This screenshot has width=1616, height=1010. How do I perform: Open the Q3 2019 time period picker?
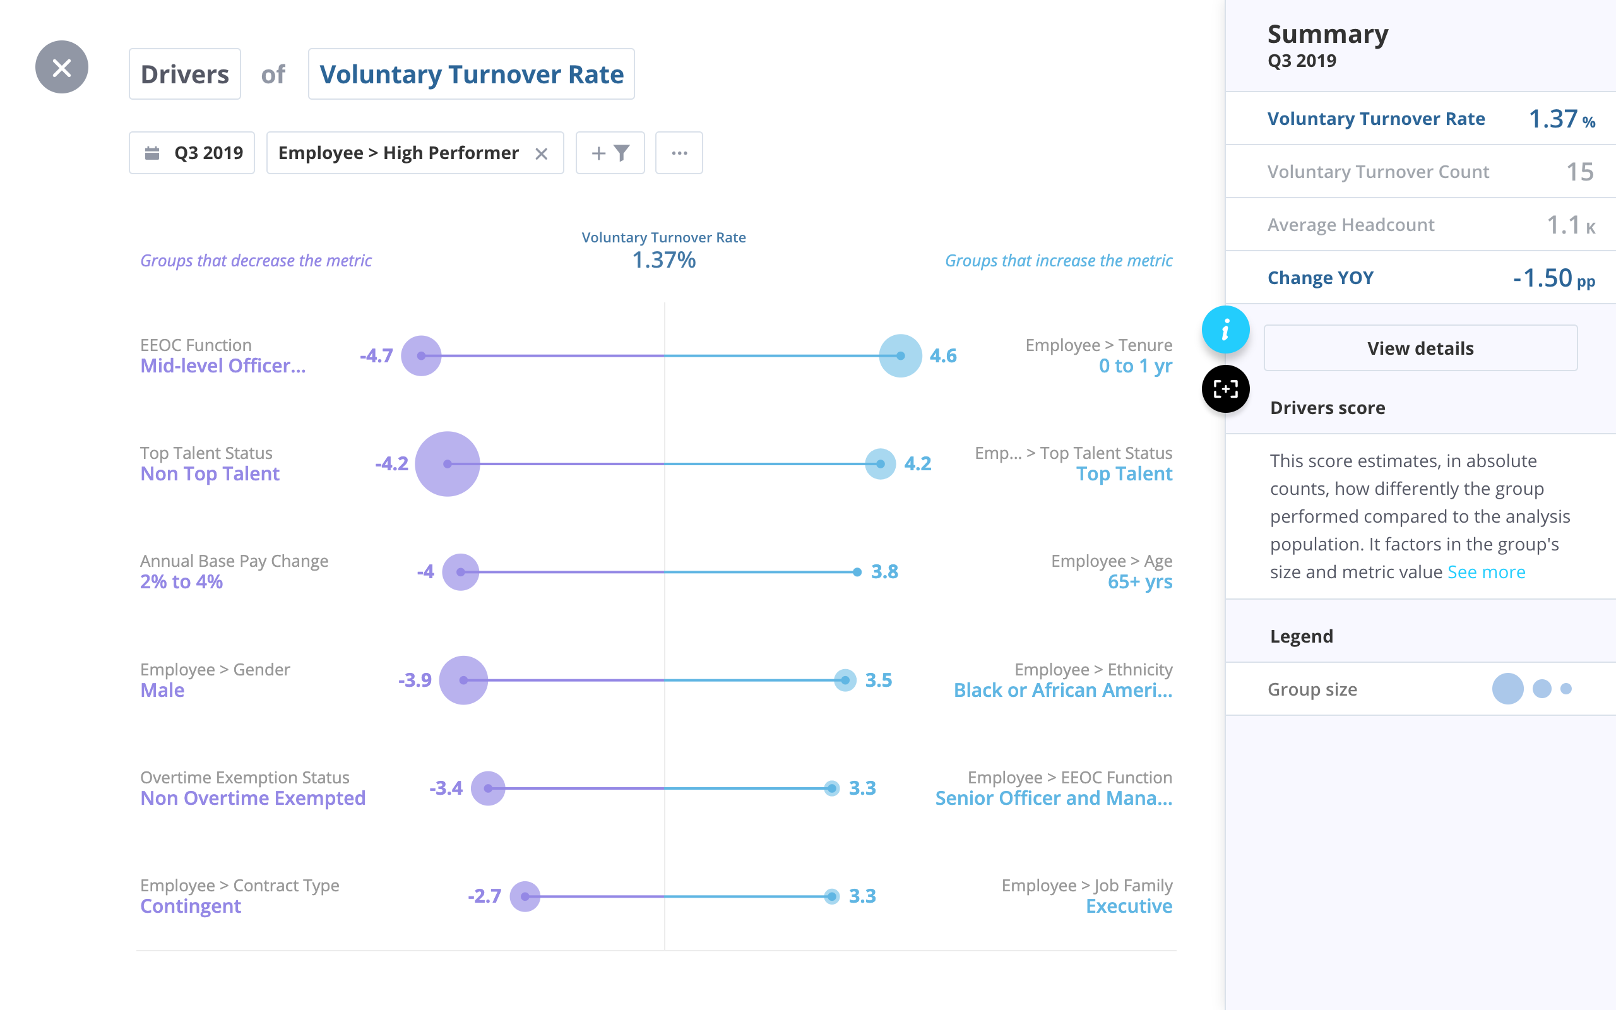click(192, 153)
